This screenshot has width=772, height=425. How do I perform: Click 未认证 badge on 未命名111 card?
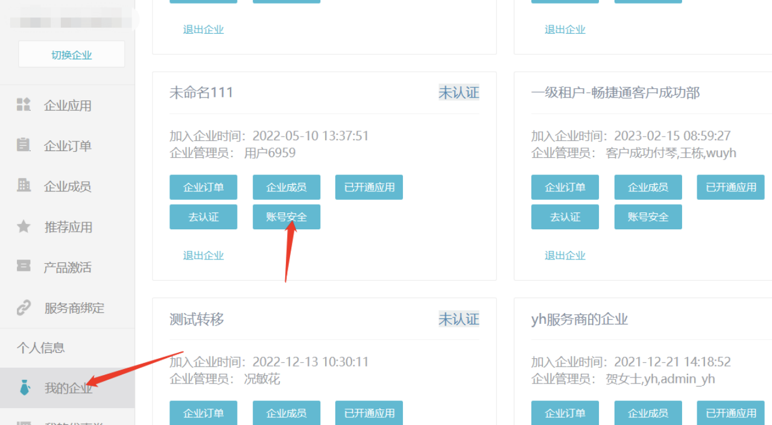(x=459, y=92)
